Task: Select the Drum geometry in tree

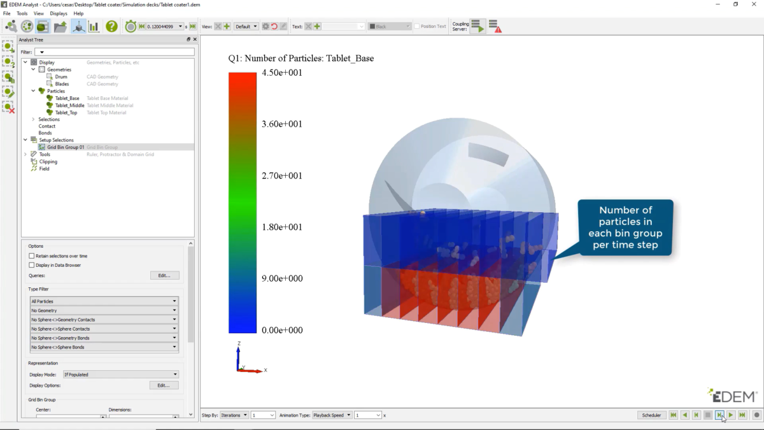Action: click(x=61, y=76)
